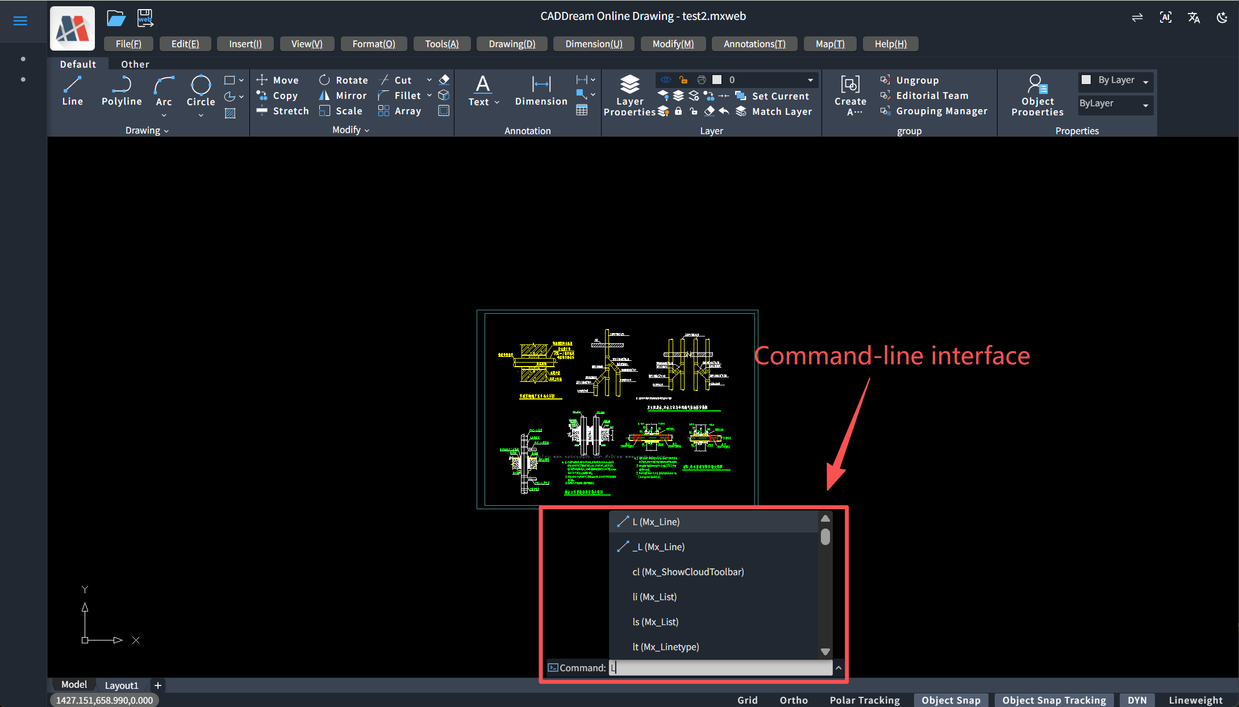
Task: Insert a table using the table icon
Action: 582,110
